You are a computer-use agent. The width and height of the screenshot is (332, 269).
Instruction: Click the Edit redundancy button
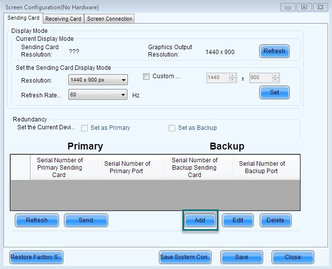(x=238, y=220)
